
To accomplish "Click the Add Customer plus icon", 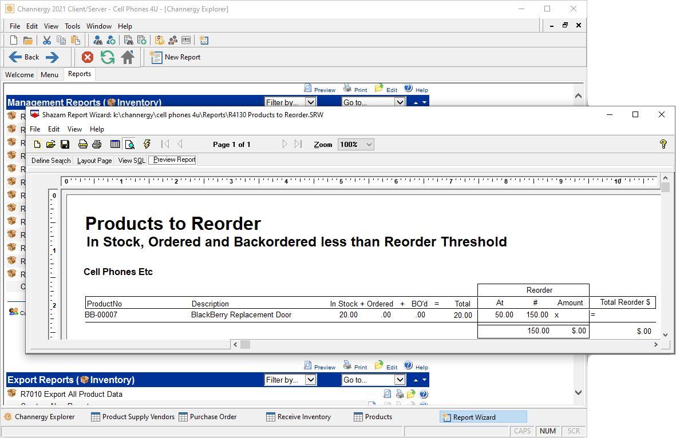I will (111, 41).
